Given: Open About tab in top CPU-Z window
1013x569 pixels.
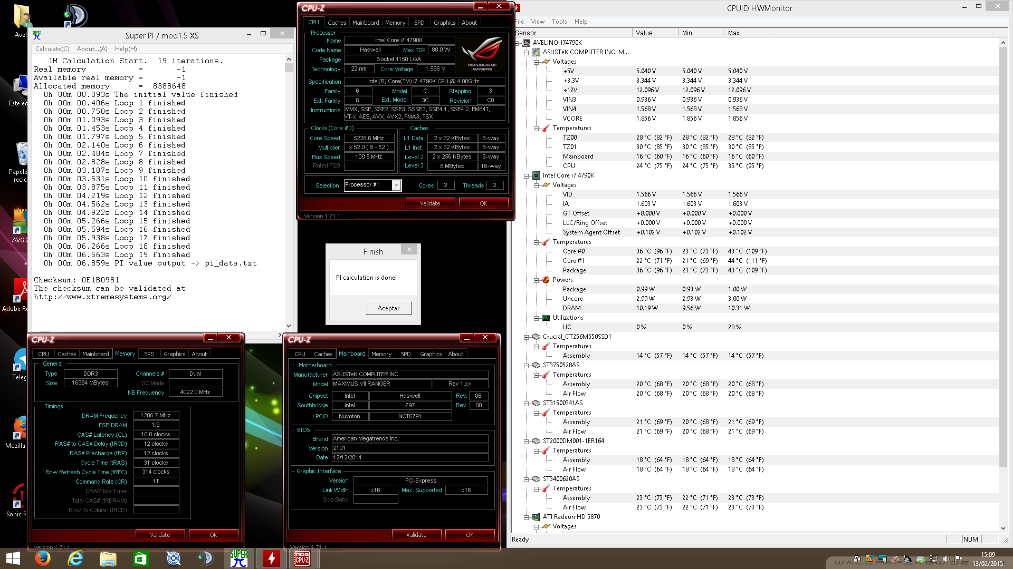Looking at the screenshot, I should point(469,23).
